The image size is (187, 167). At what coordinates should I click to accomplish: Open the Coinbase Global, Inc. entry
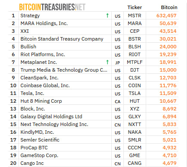[x=45, y=85]
